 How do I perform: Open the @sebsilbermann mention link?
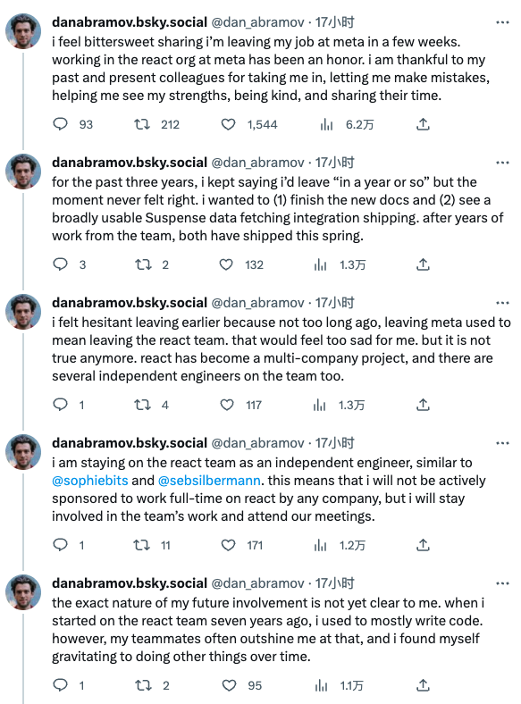click(209, 481)
